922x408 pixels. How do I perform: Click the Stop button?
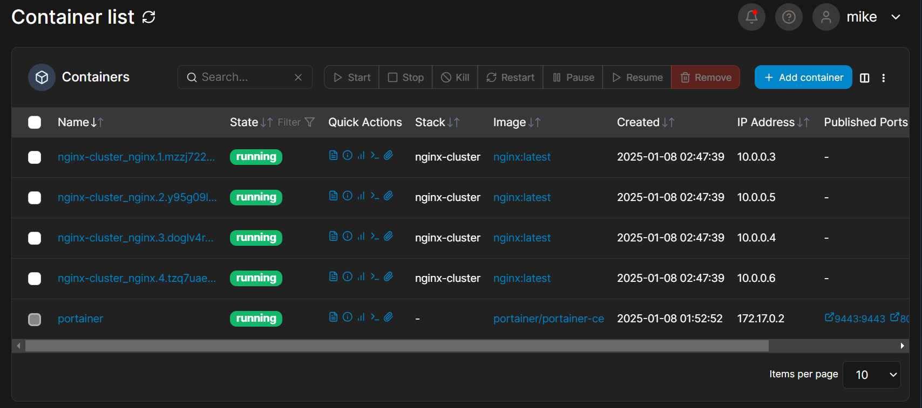(x=406, y=78)
